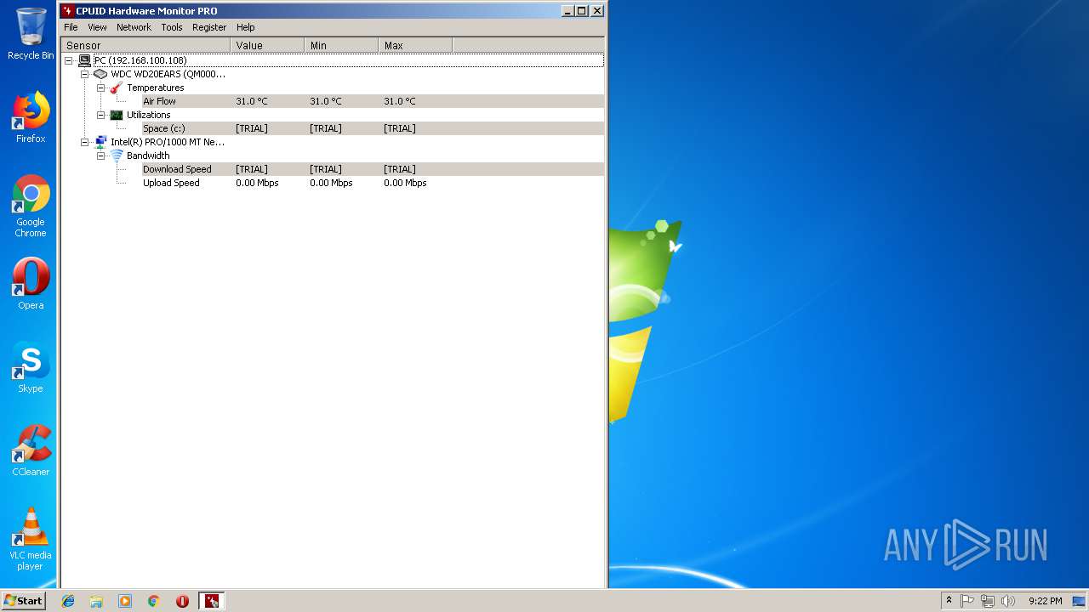Open the Tools menu
Screen dimensions: 1089x612
[x=172, y=27]
